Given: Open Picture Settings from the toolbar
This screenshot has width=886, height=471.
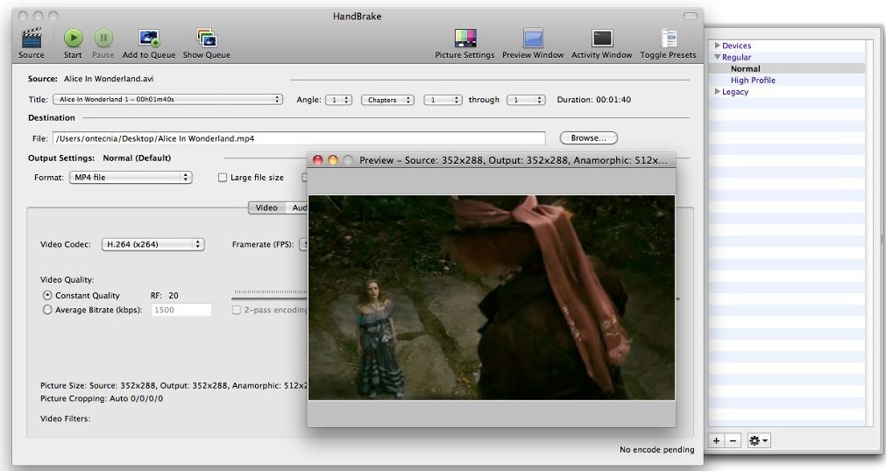Looking at the screenshot, I should pyautogui.click(x=465, y=39).
